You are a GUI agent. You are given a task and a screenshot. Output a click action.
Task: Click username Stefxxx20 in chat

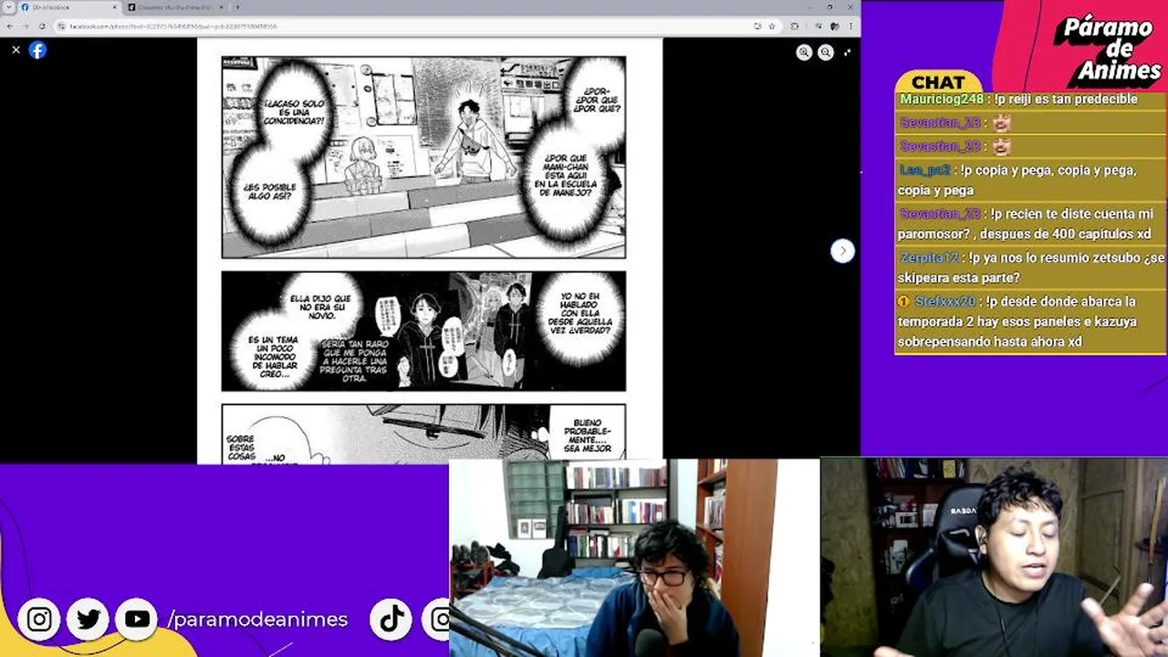945,301
